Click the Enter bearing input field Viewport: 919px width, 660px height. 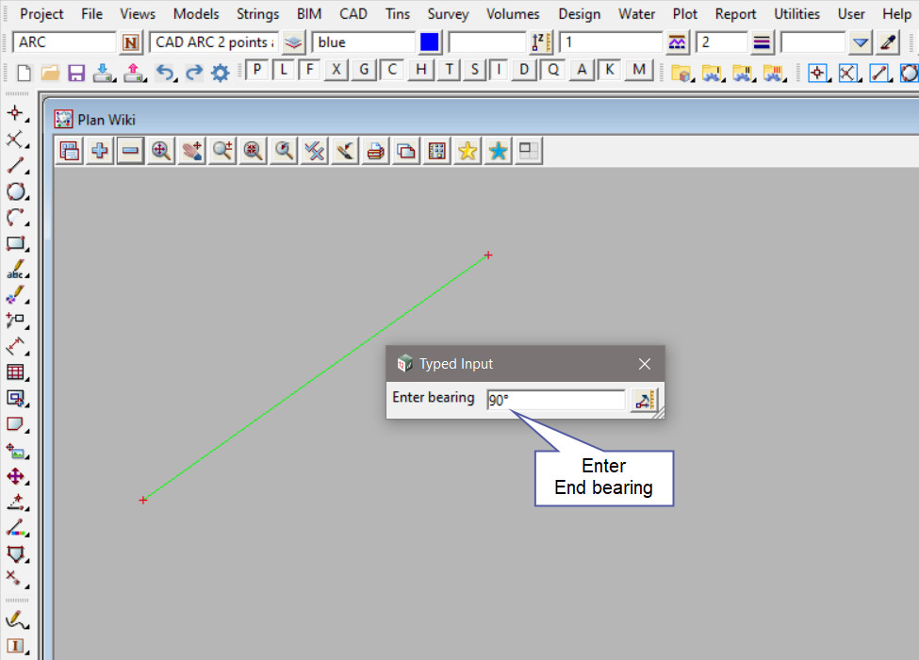(555, 400)
